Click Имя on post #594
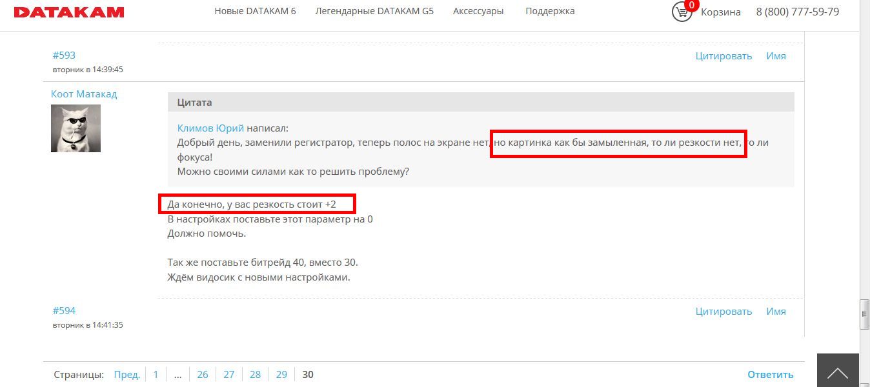870x387 pixels. pos(776,312)
